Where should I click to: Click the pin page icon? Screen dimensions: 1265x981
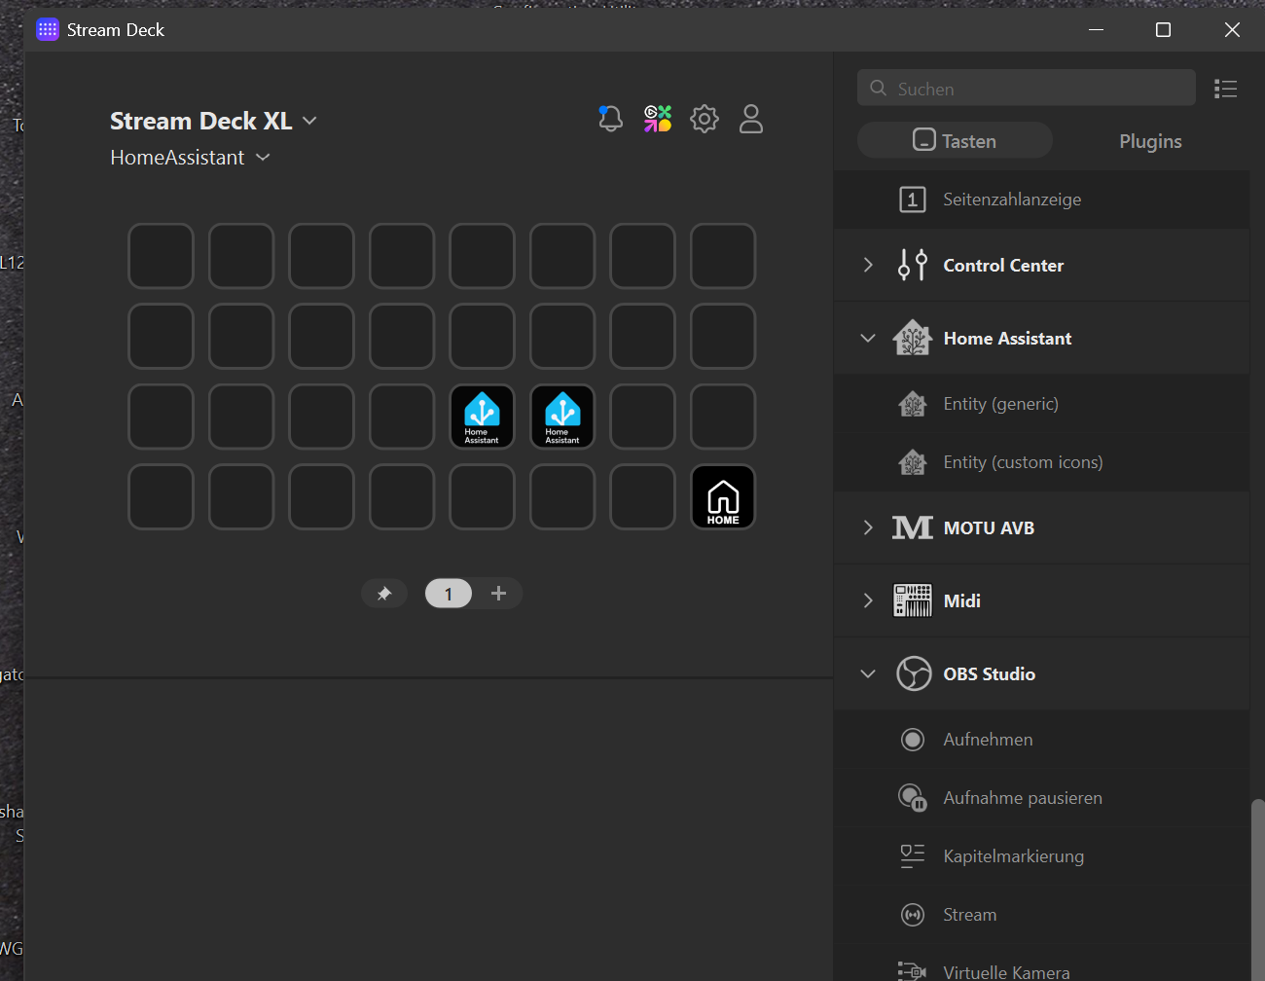pyautogui.click(x=384, y=594)
